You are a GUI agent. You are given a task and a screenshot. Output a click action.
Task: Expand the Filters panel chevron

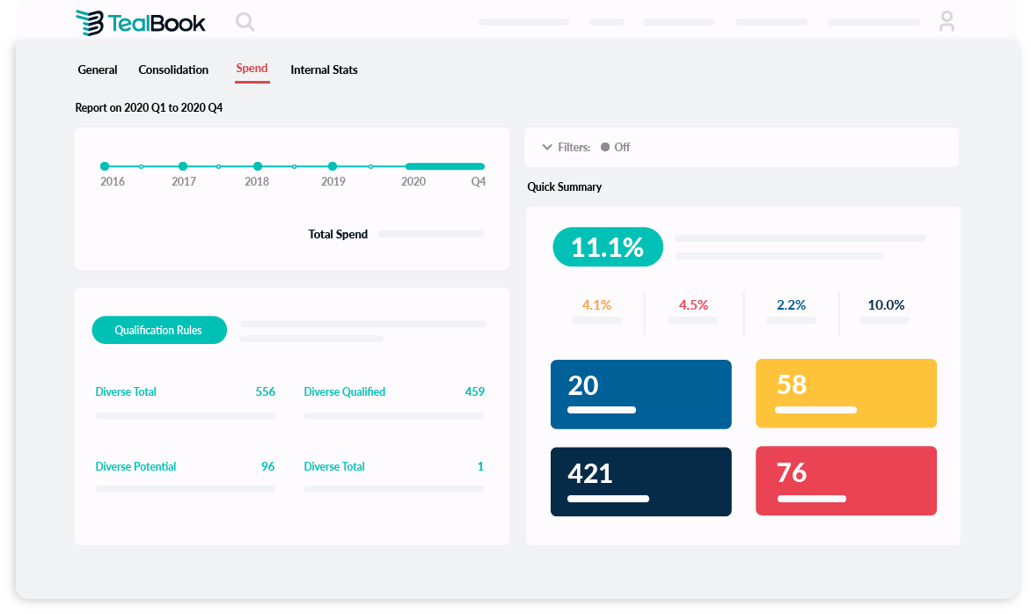coord(547,147)
